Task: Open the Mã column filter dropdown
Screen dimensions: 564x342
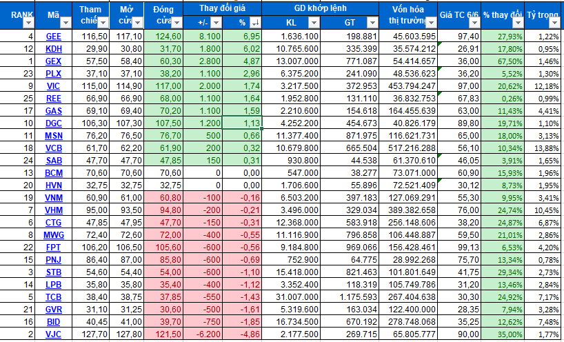Action: [x=66, y=23]
